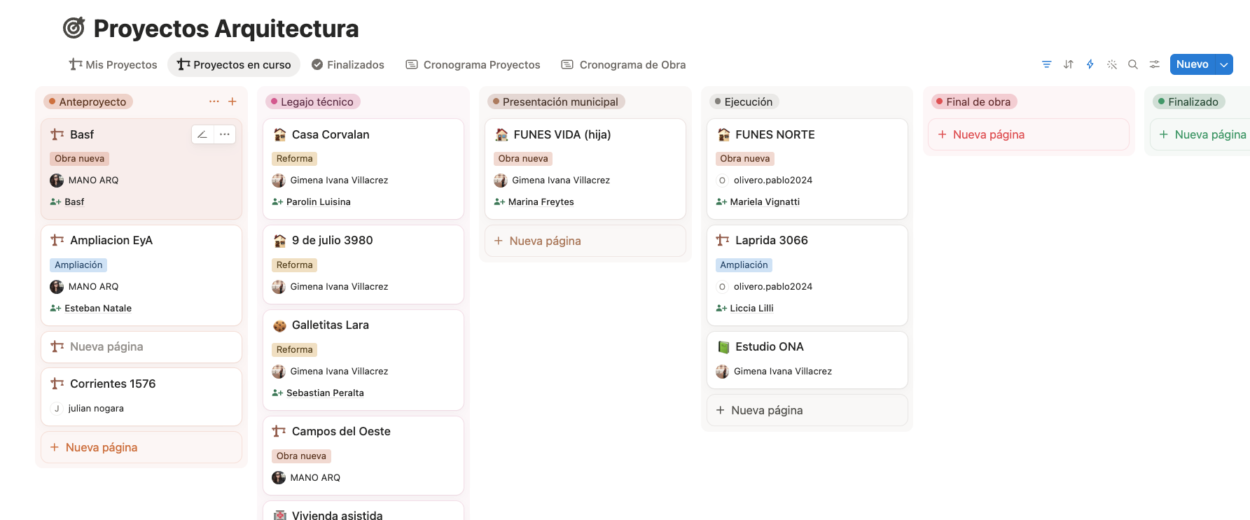Open the Vivienda asistida card
The height and width of the screenshot is (520, 1250).
[x=363, y=512]
